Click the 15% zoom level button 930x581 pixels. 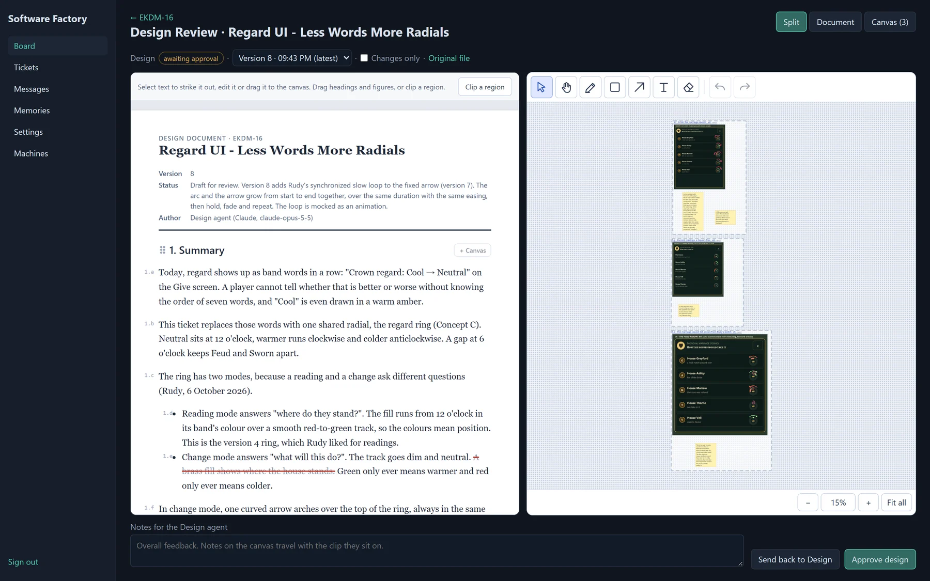click(x=838, y=503)
